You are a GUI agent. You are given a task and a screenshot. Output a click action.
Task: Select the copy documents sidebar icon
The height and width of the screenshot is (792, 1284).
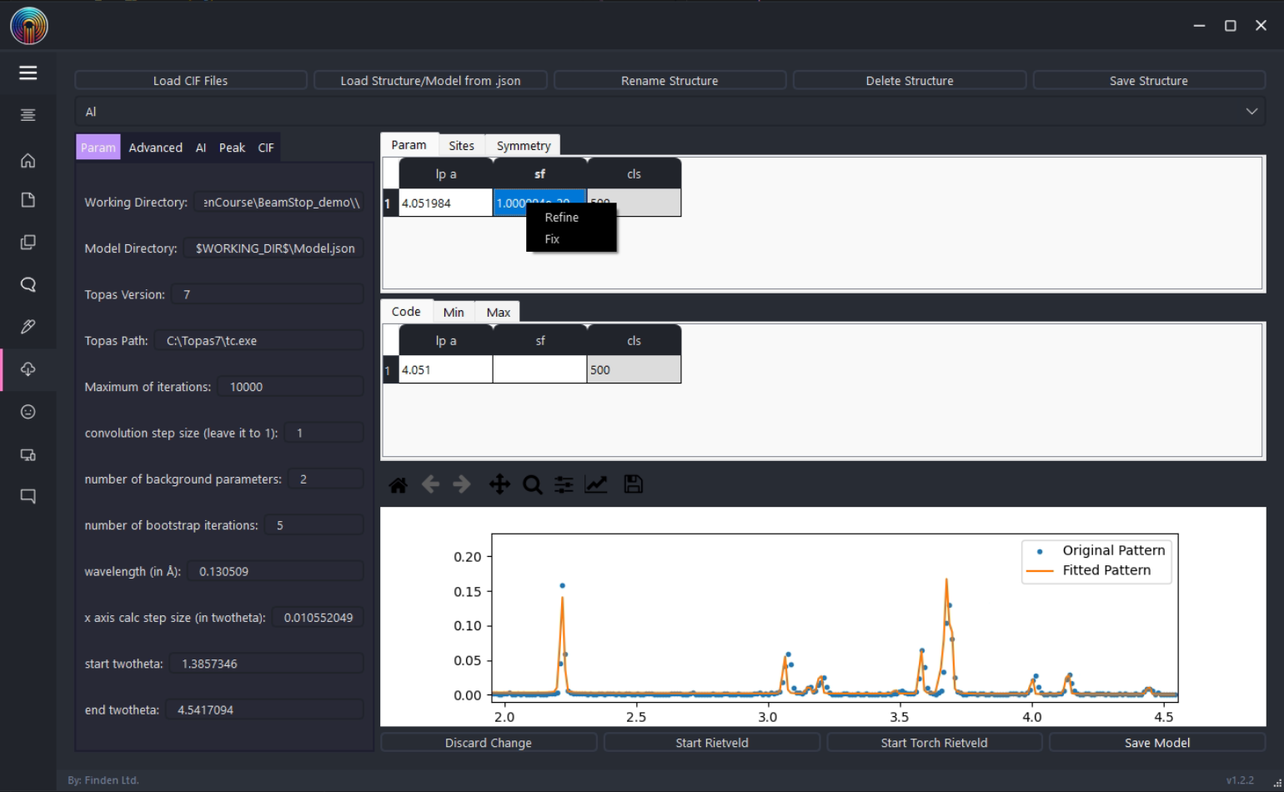click(x=28, y=242)
